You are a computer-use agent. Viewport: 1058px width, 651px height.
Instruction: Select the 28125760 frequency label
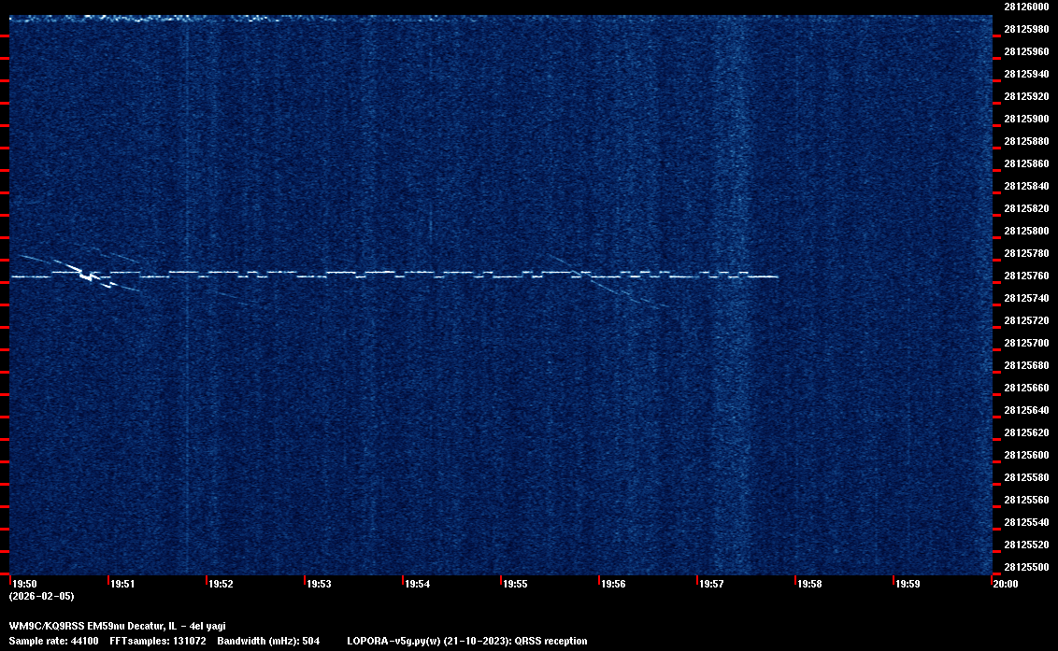pos(1025,276)
